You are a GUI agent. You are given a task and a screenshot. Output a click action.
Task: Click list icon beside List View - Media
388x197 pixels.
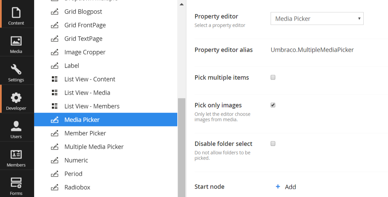(54, 93)
